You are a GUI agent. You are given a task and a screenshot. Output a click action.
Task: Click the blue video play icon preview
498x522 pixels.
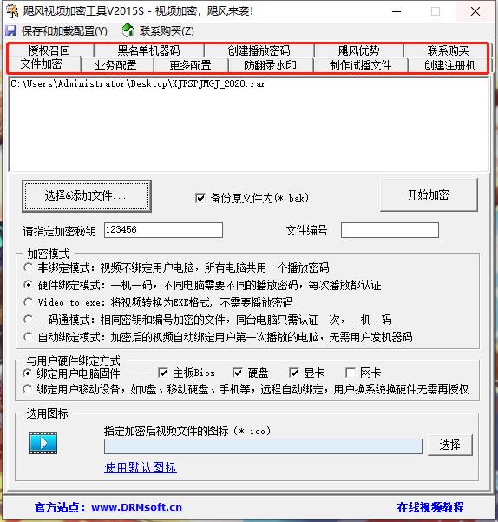click(43, 443)
